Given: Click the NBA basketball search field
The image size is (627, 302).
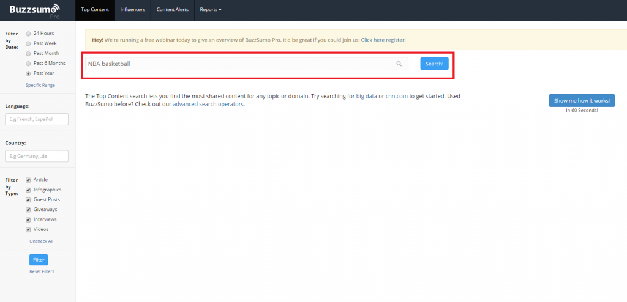Looking at the screenshot, I should coord(247,64).
